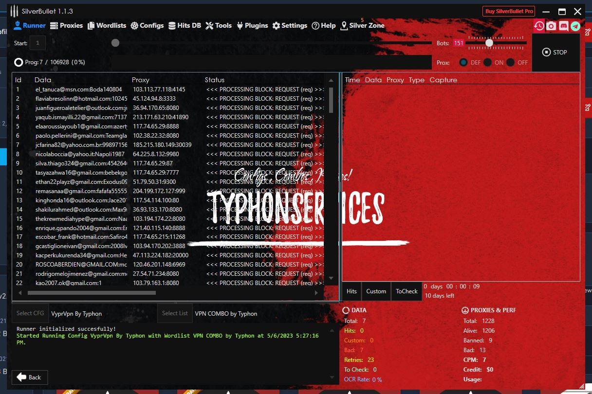
Task: Go Back with the arrow button
Action: (x=30, y=377)
